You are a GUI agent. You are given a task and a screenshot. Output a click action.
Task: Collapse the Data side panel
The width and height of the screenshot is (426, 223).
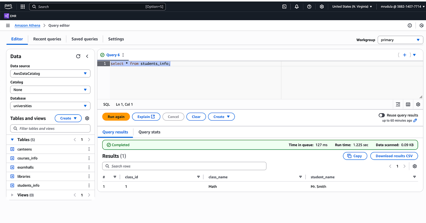(x=87, y=56)
